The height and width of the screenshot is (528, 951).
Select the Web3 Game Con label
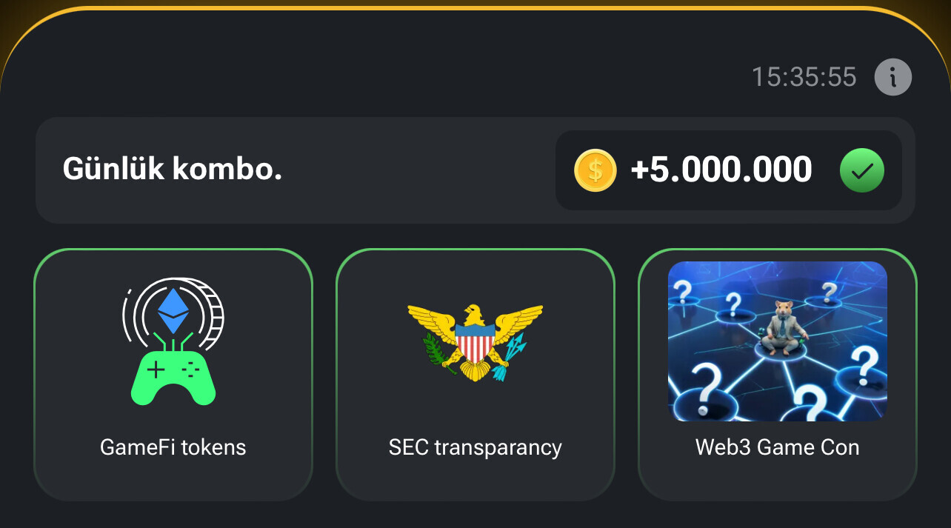click(x=778, y=447)
